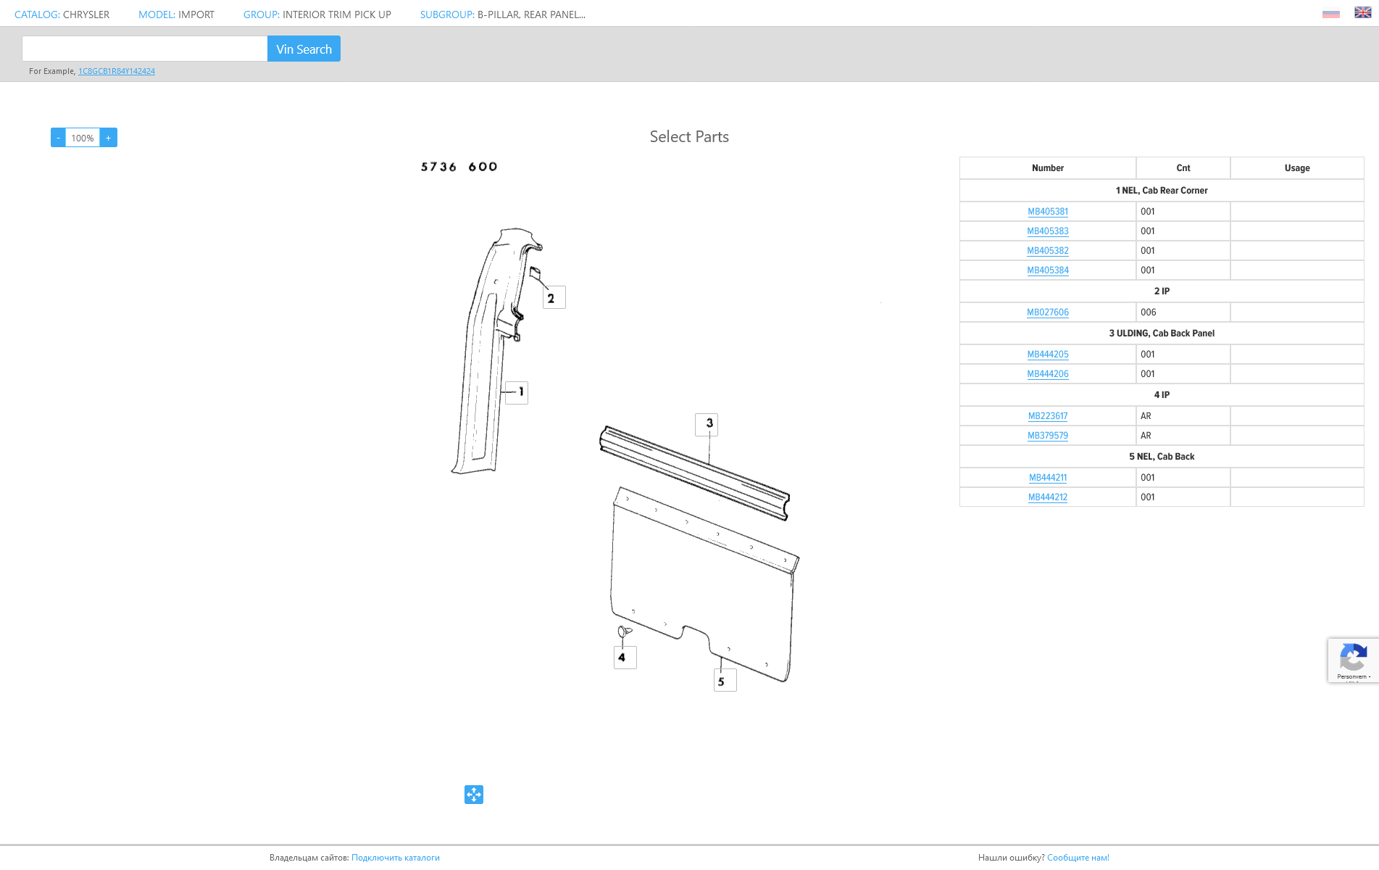Open the example VIN 1C8GCB1R84Y142424 link

point(117,71)
